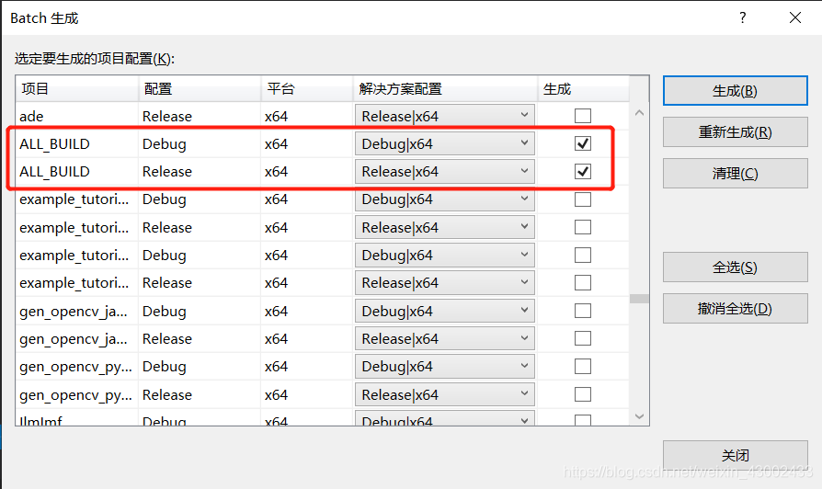Click the 解决方案配置 column header
Image resolution: width=822 pixels, height=489 pixels.
coord(445,88)
